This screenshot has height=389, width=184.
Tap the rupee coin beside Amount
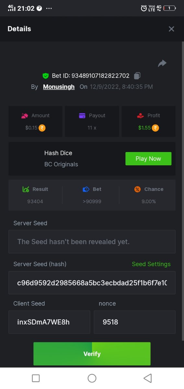click(42, 128)
